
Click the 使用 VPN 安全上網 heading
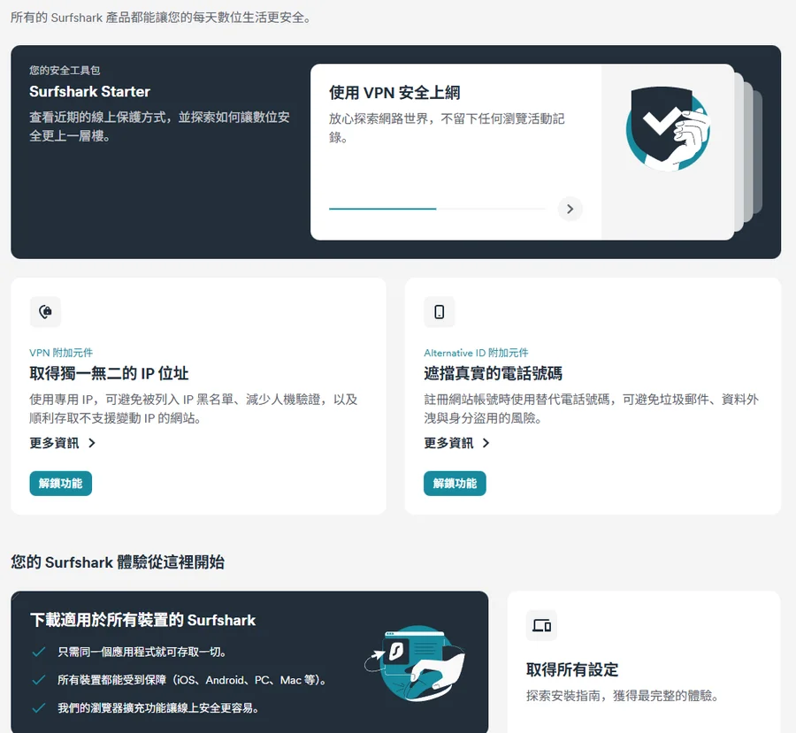pyautogui.click(x=394, y=93)
